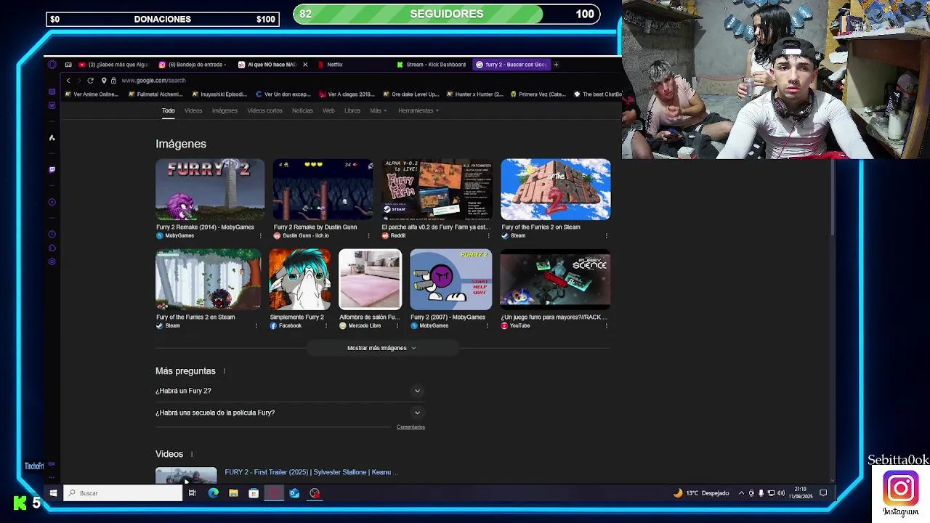Launch Microsoft Edge from the taskbar
This screenshot has height=523, width=930.
[213, 493]
